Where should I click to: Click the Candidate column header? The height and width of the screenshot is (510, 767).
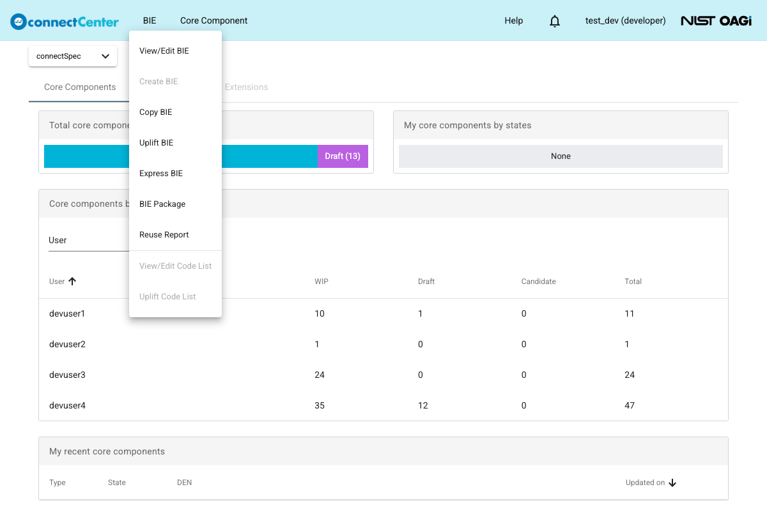(x=538, y=281)
